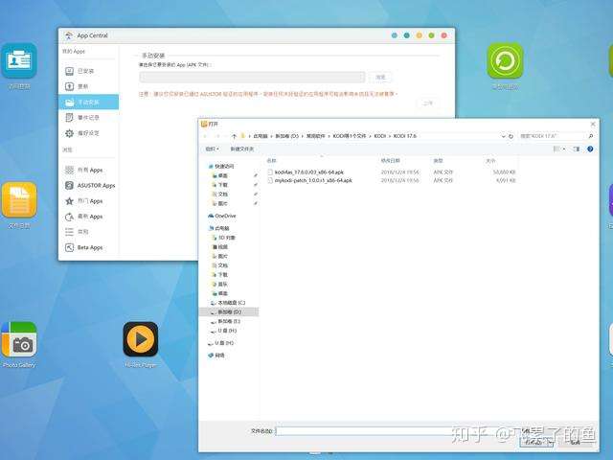Select OneDrive in the navigation tree
Viewport: 613px width, 460px height.
[225, 216]
